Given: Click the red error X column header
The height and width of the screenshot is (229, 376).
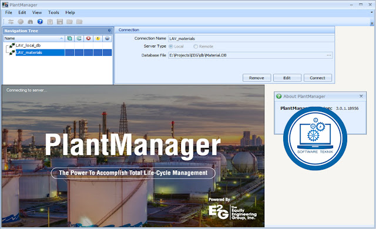Looking at the screenshot, I should click(x=89, y=38).
